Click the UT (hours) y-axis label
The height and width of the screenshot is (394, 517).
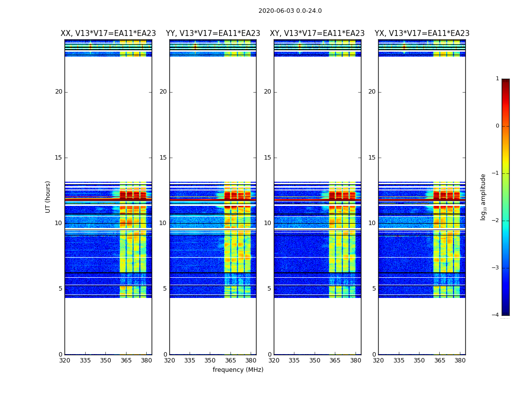pos(48,197)
